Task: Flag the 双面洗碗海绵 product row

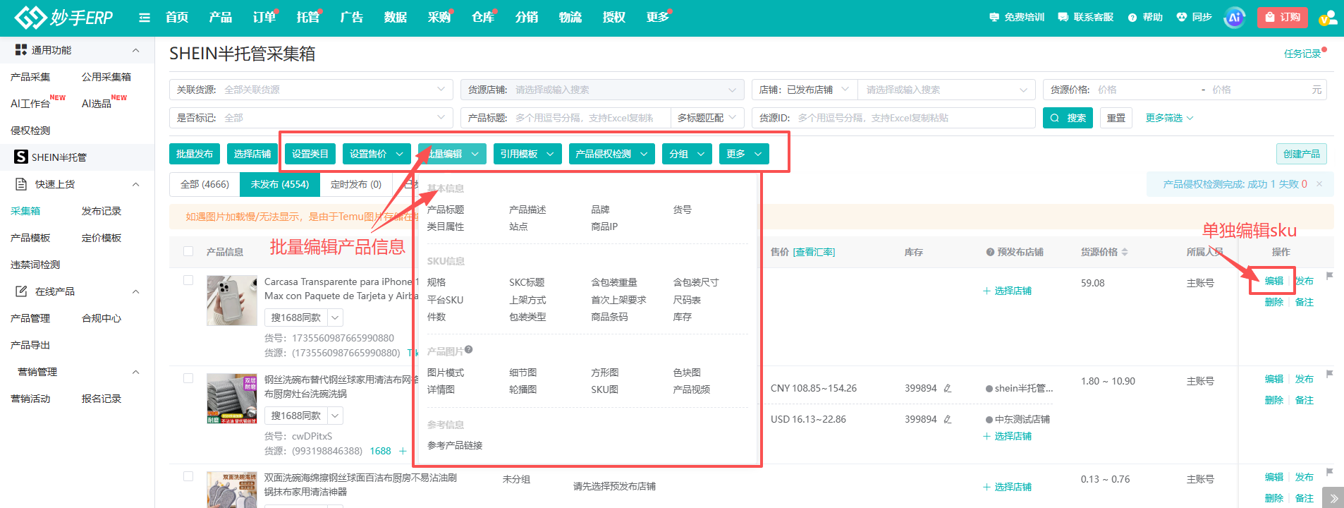Action: click(x=1329, y=472)
